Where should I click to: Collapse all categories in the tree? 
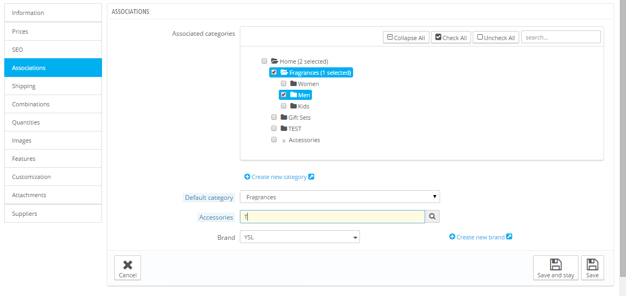pyautogui.click(x=406, y=37)
